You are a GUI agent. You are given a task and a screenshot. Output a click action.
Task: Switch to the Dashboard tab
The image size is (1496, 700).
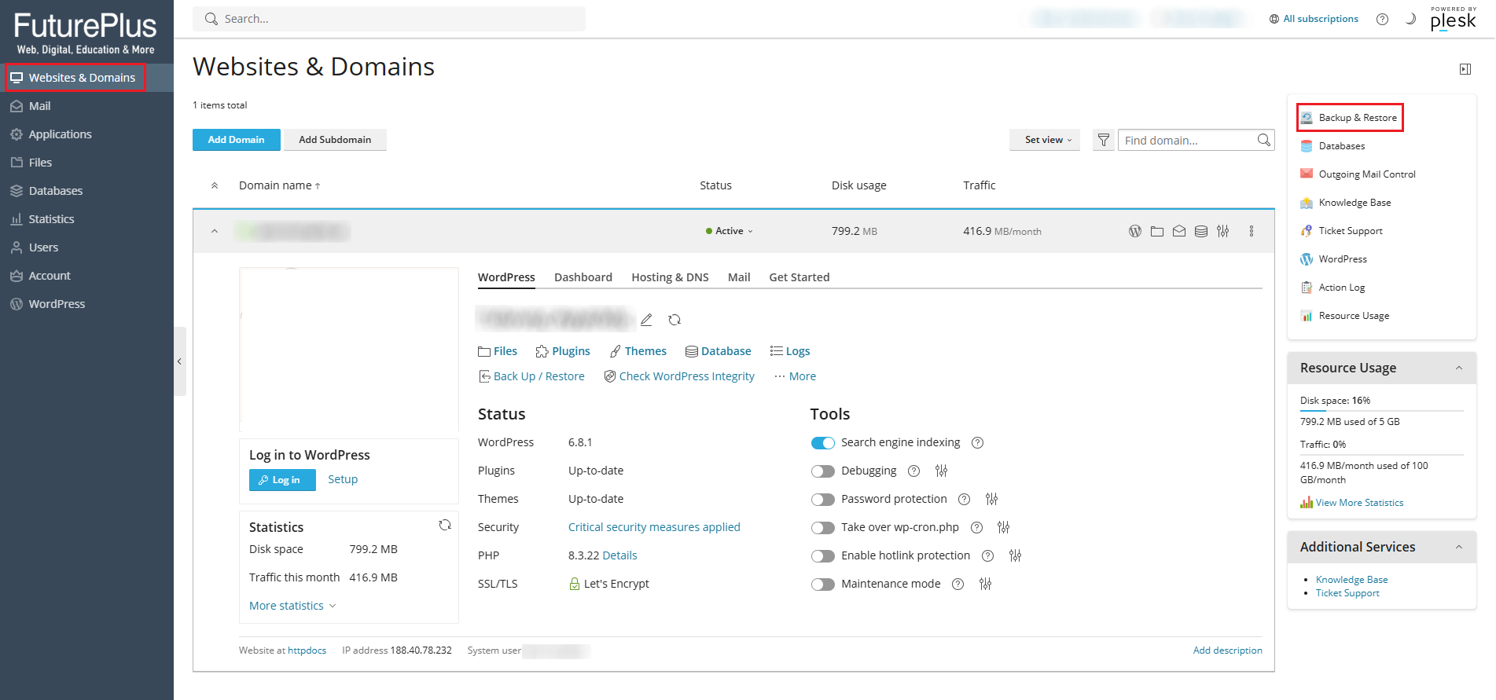point(583,277)
